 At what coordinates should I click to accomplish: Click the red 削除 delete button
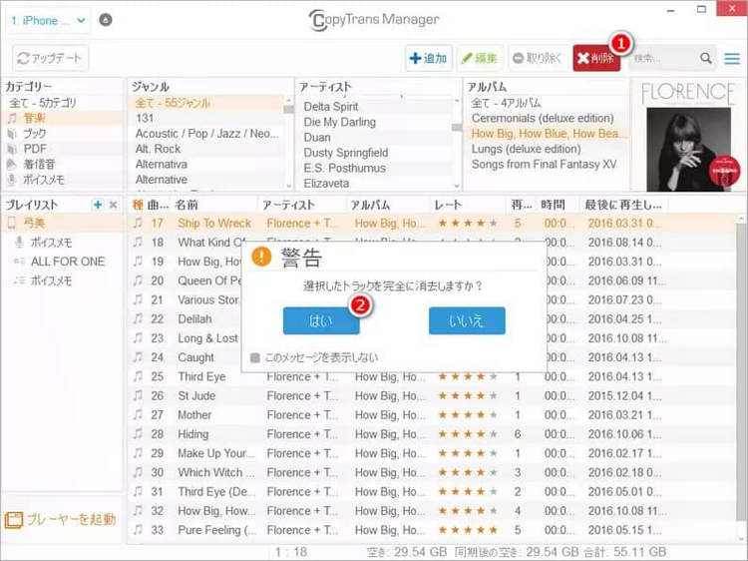point(596,58)
